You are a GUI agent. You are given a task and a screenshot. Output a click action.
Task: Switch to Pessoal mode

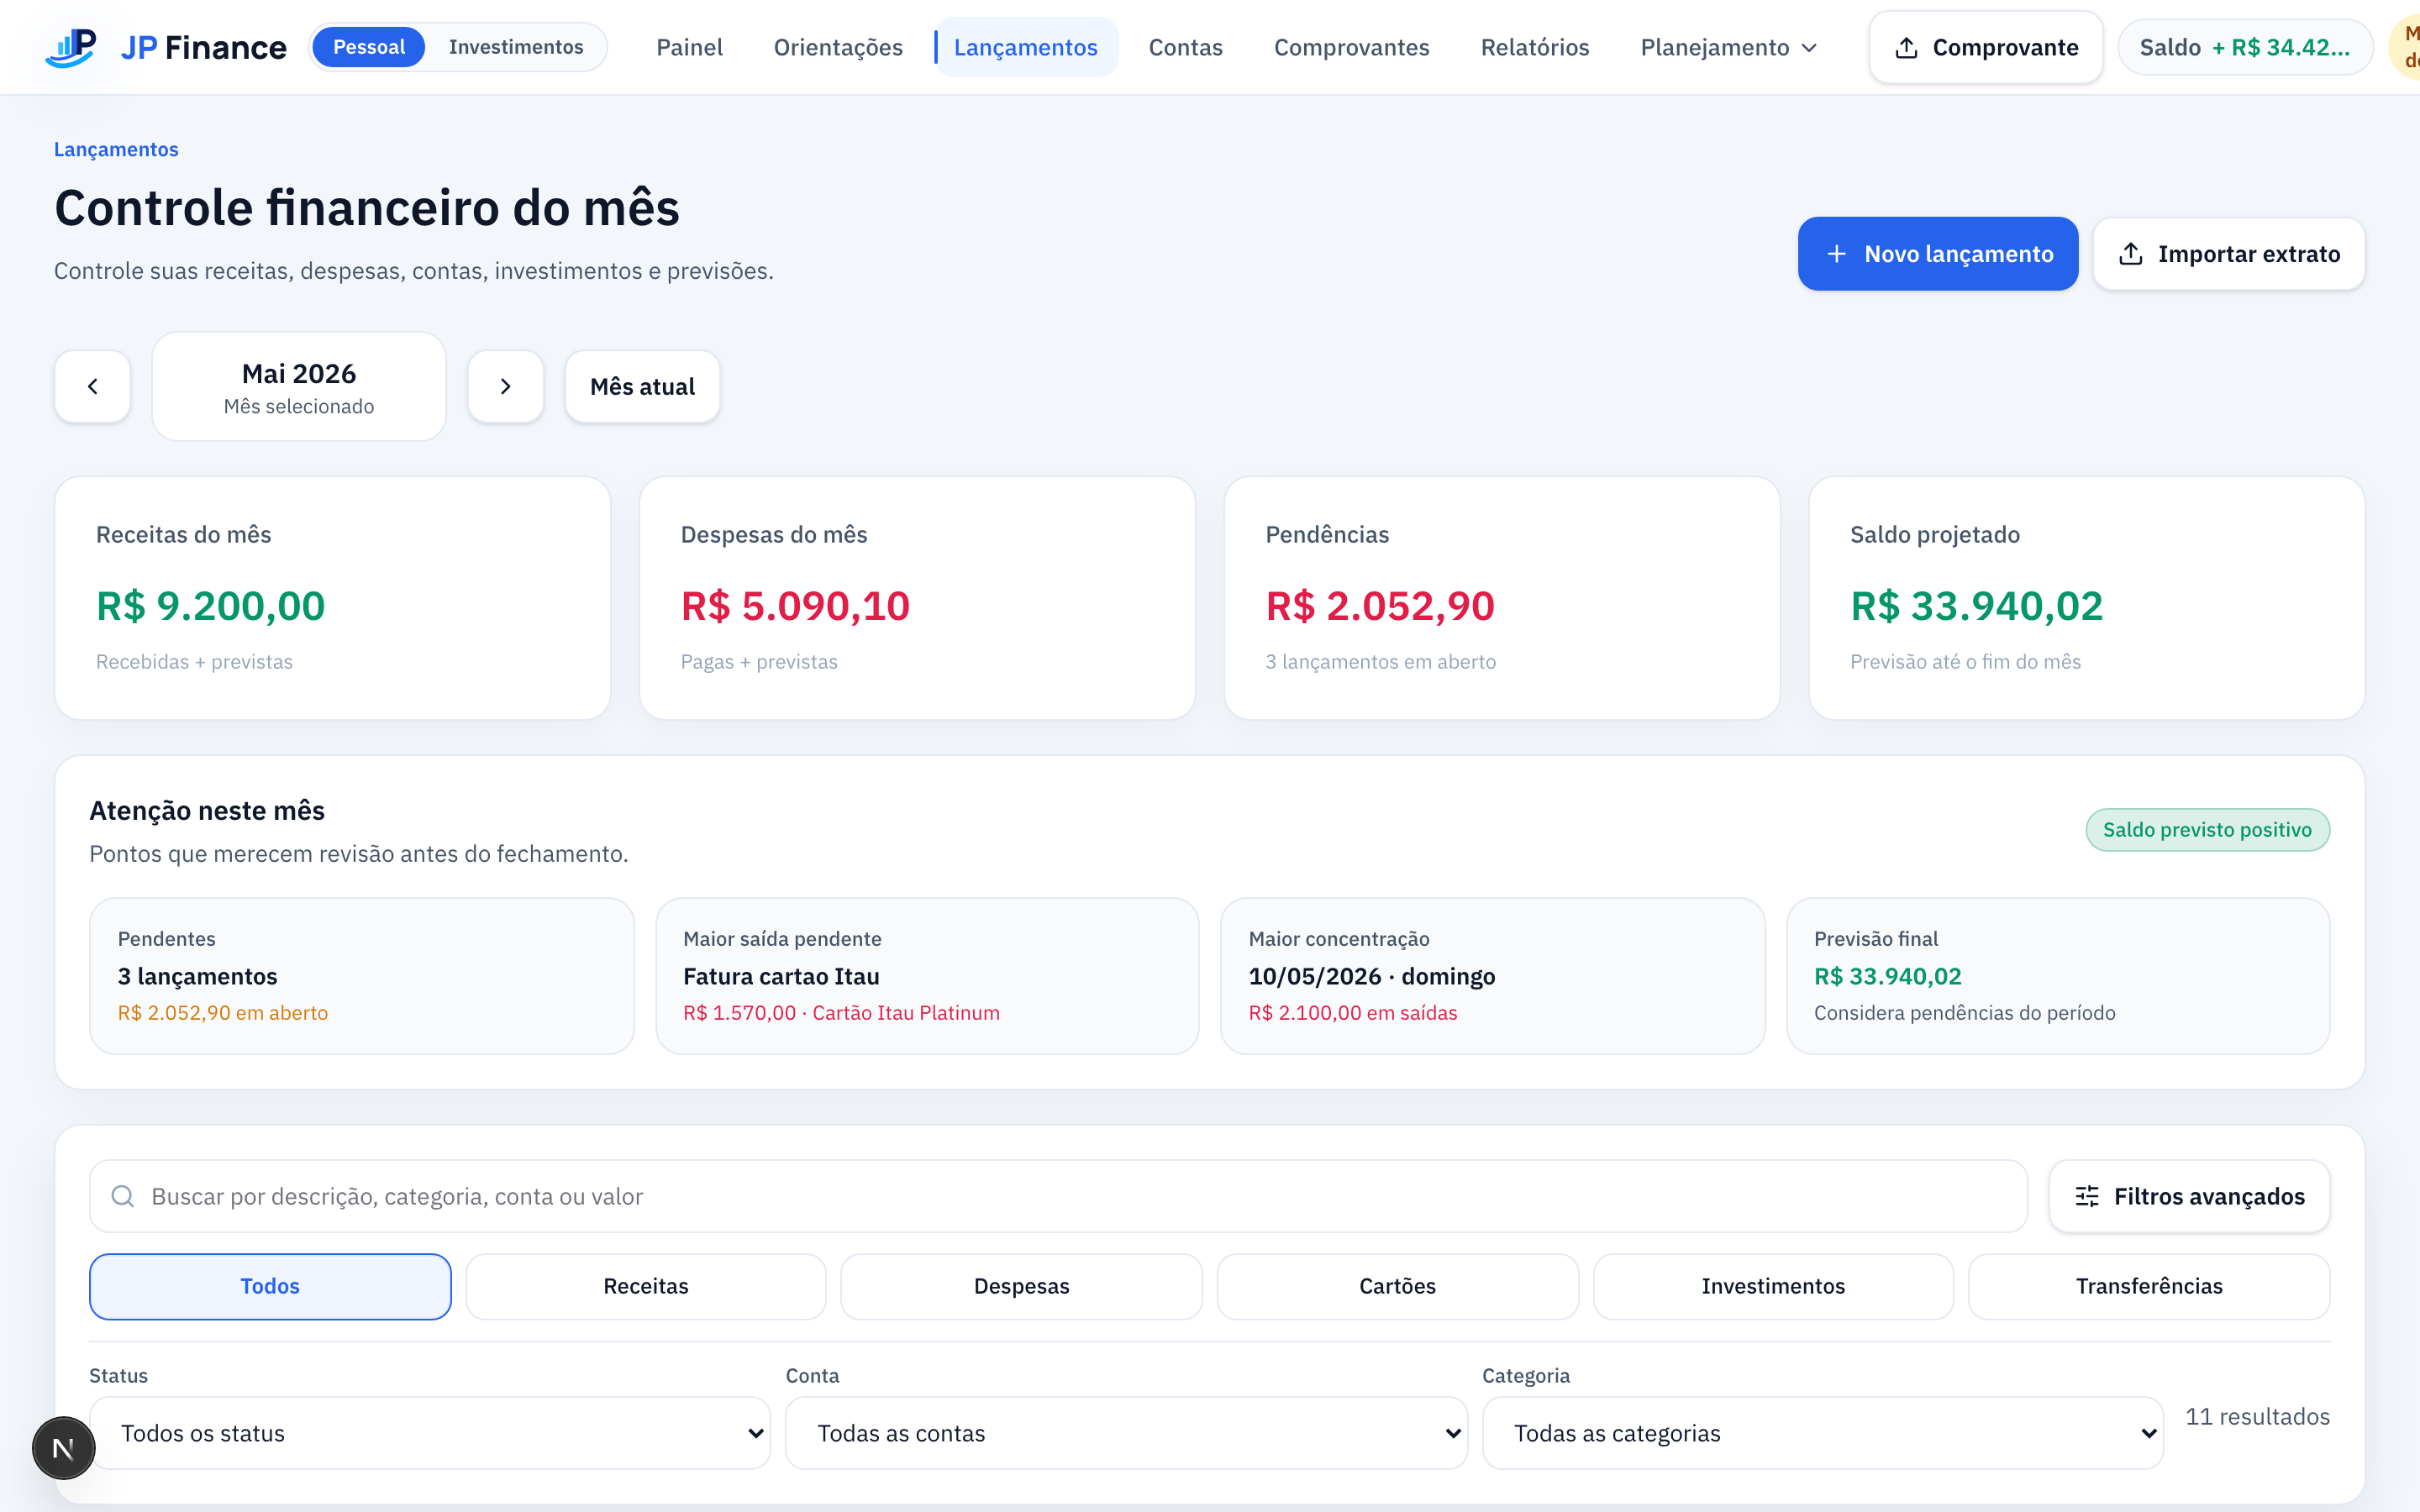click(x=369, y=47)
